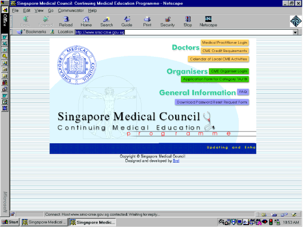
Task: Open the Help menu
Action: click(x=92, y=10)
